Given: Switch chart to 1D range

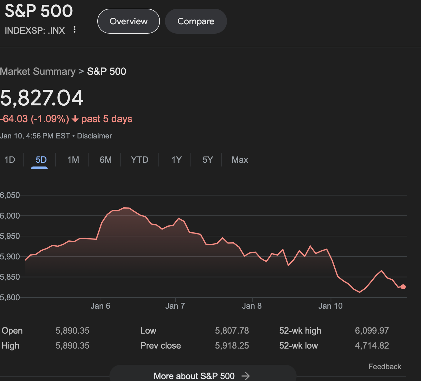Looking at the screenshot, I should coord(10,160).
